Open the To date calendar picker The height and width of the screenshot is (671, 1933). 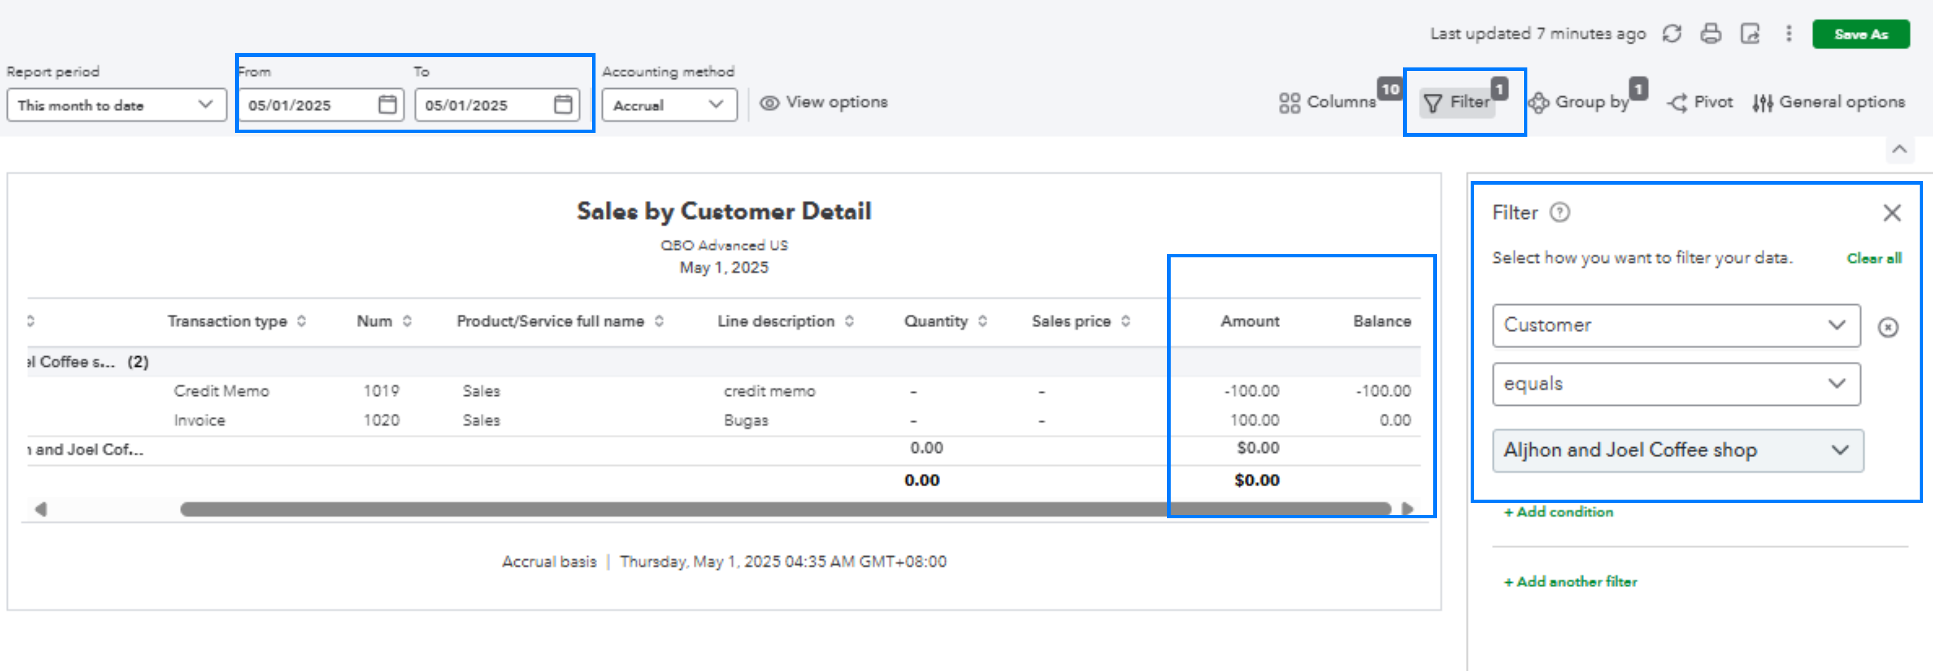point(564,104)
